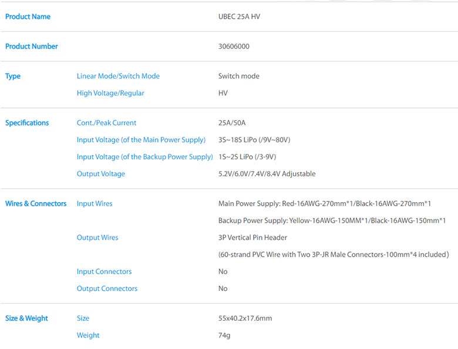Select '55x40.2x17.6mm' size value
Screen dimensions: 458x349
[245, 318]
